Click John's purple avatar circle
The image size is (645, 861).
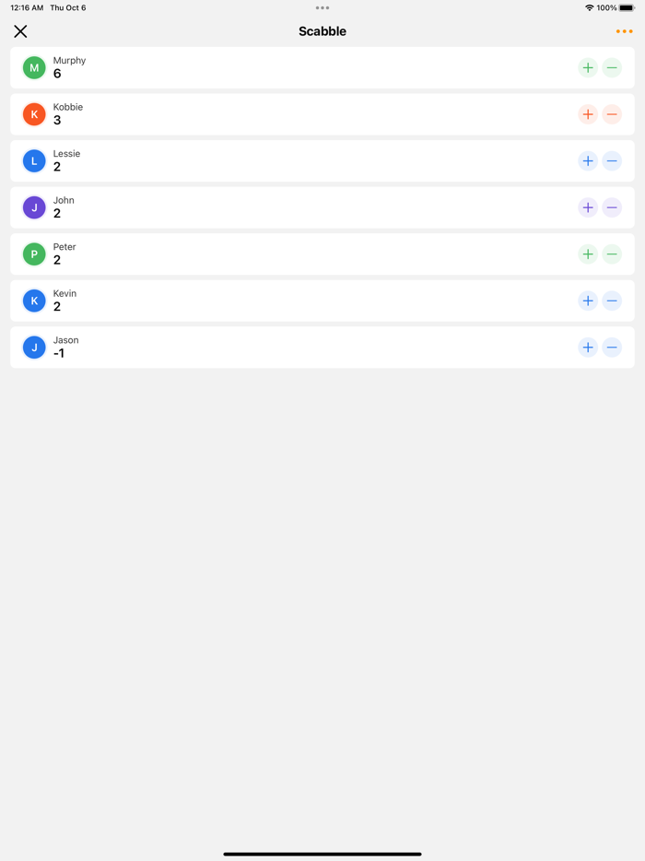click(34, 207)
